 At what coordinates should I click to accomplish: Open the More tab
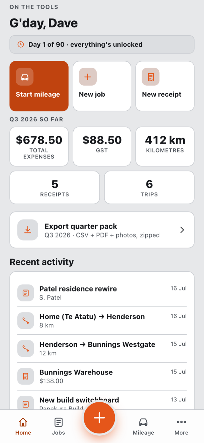click(181, 426)
